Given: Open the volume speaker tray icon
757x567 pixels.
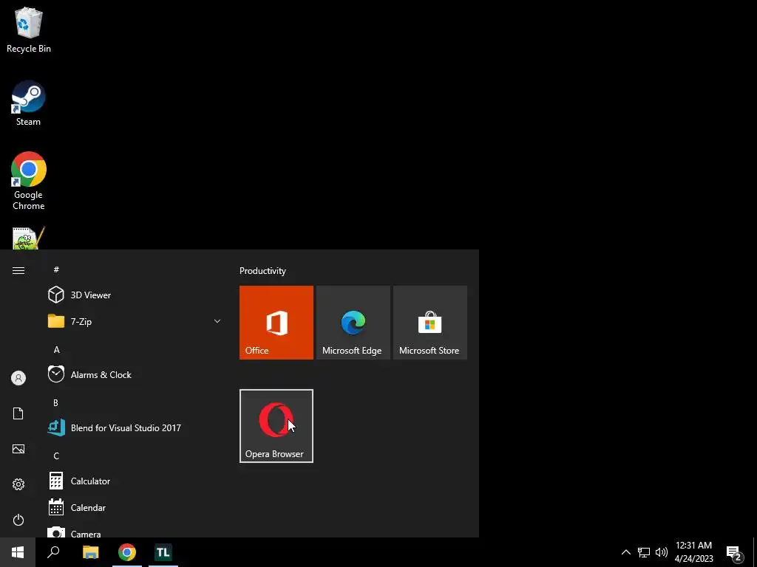Looking at the screenshot, I should pyautogui.click(x=661, y=552).
